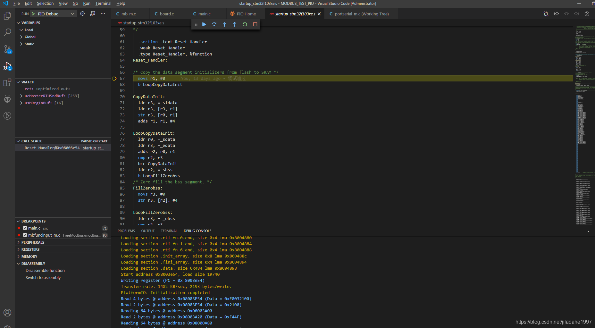The width and height of the screenshot is (595, 328).
Task: Toggle the main.c breakpoint checkbox
Action: click(25, 228)
